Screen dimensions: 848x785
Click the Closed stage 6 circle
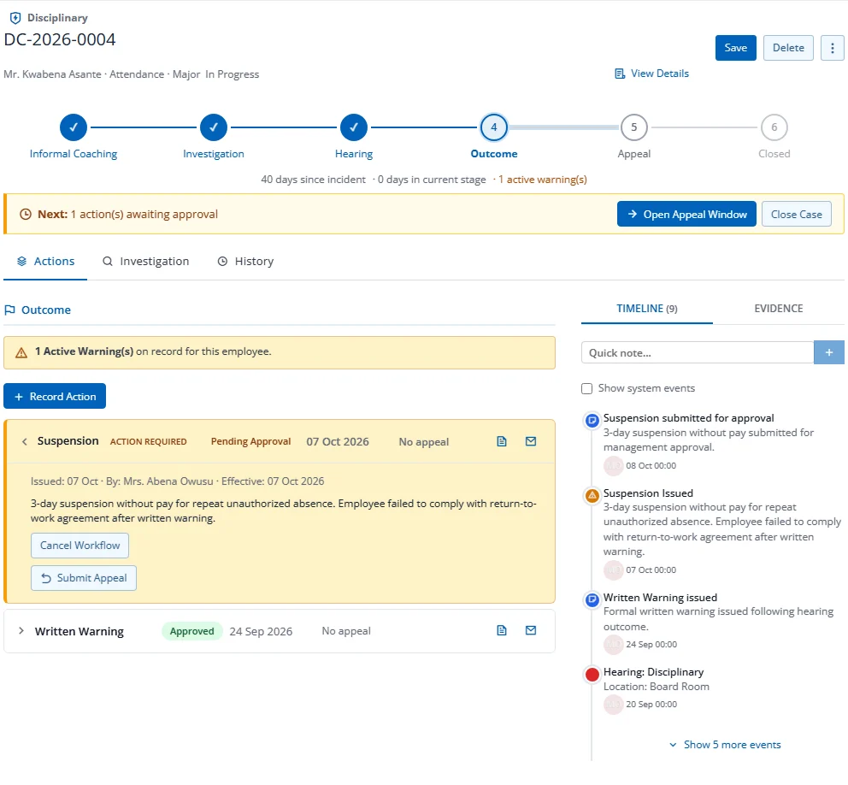[x=774, y=127]
